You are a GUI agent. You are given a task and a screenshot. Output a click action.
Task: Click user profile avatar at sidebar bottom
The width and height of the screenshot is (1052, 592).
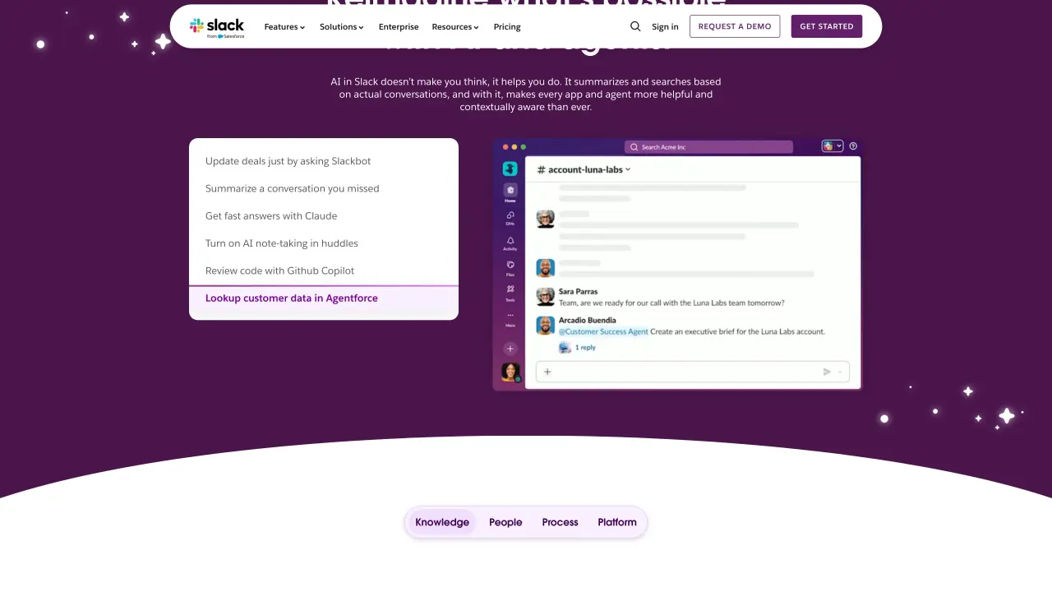(510, 372)
